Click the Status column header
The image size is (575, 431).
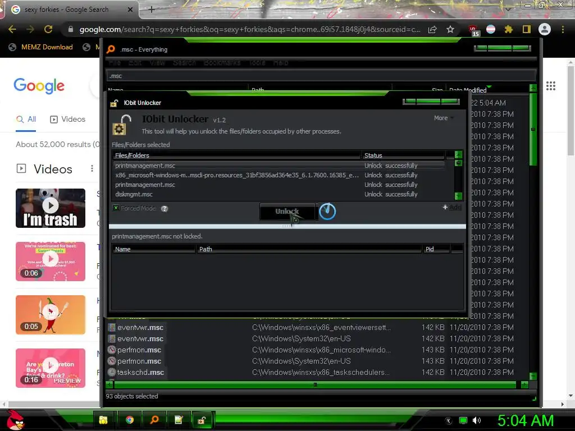pyautogui.click(x=403, y=155)
